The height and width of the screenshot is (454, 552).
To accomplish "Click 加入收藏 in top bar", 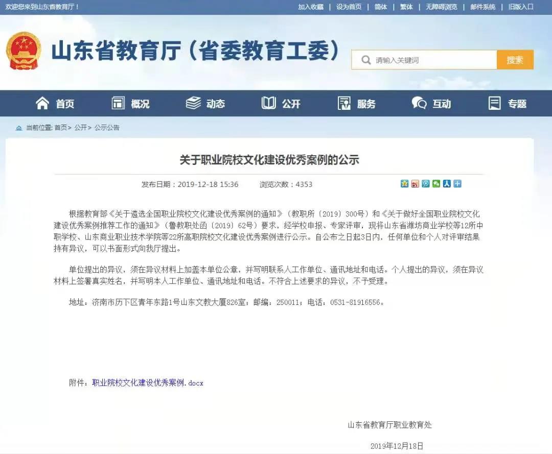I will click(x=311, y=7).
